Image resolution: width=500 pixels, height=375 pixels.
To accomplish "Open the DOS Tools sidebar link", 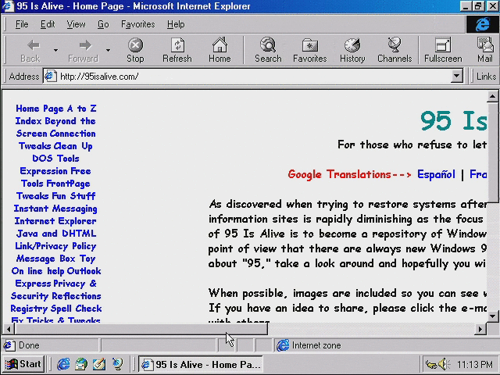I will pyautogui.click(x=55, y=159).
